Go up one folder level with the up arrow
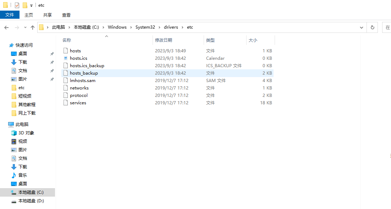Viewport: 391px width, 209px height. (x=33, y=27)
